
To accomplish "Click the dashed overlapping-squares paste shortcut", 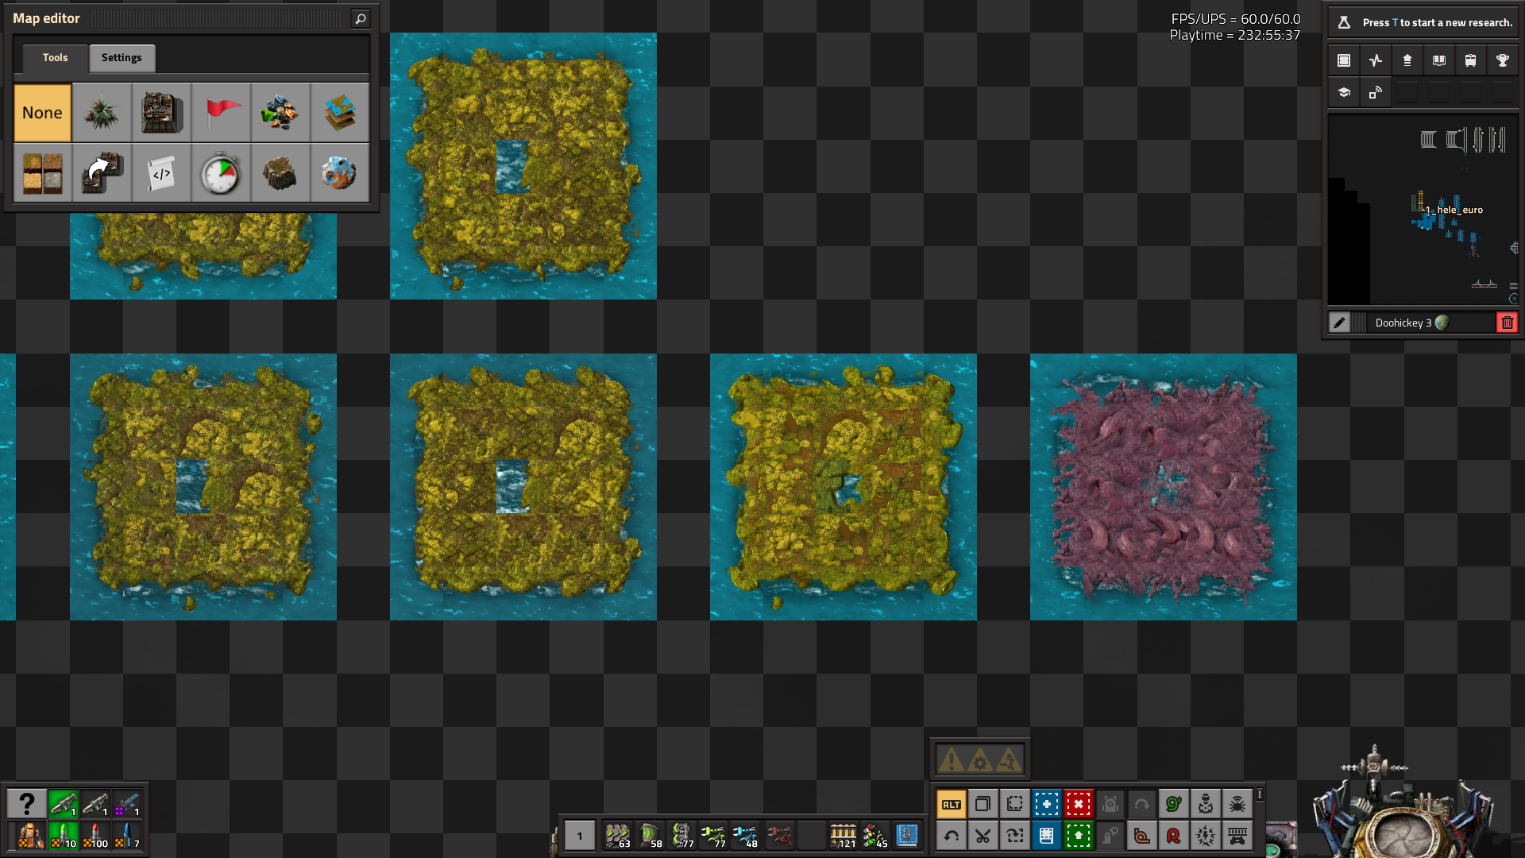I will pyautogui.click(x=1015, y=804).
